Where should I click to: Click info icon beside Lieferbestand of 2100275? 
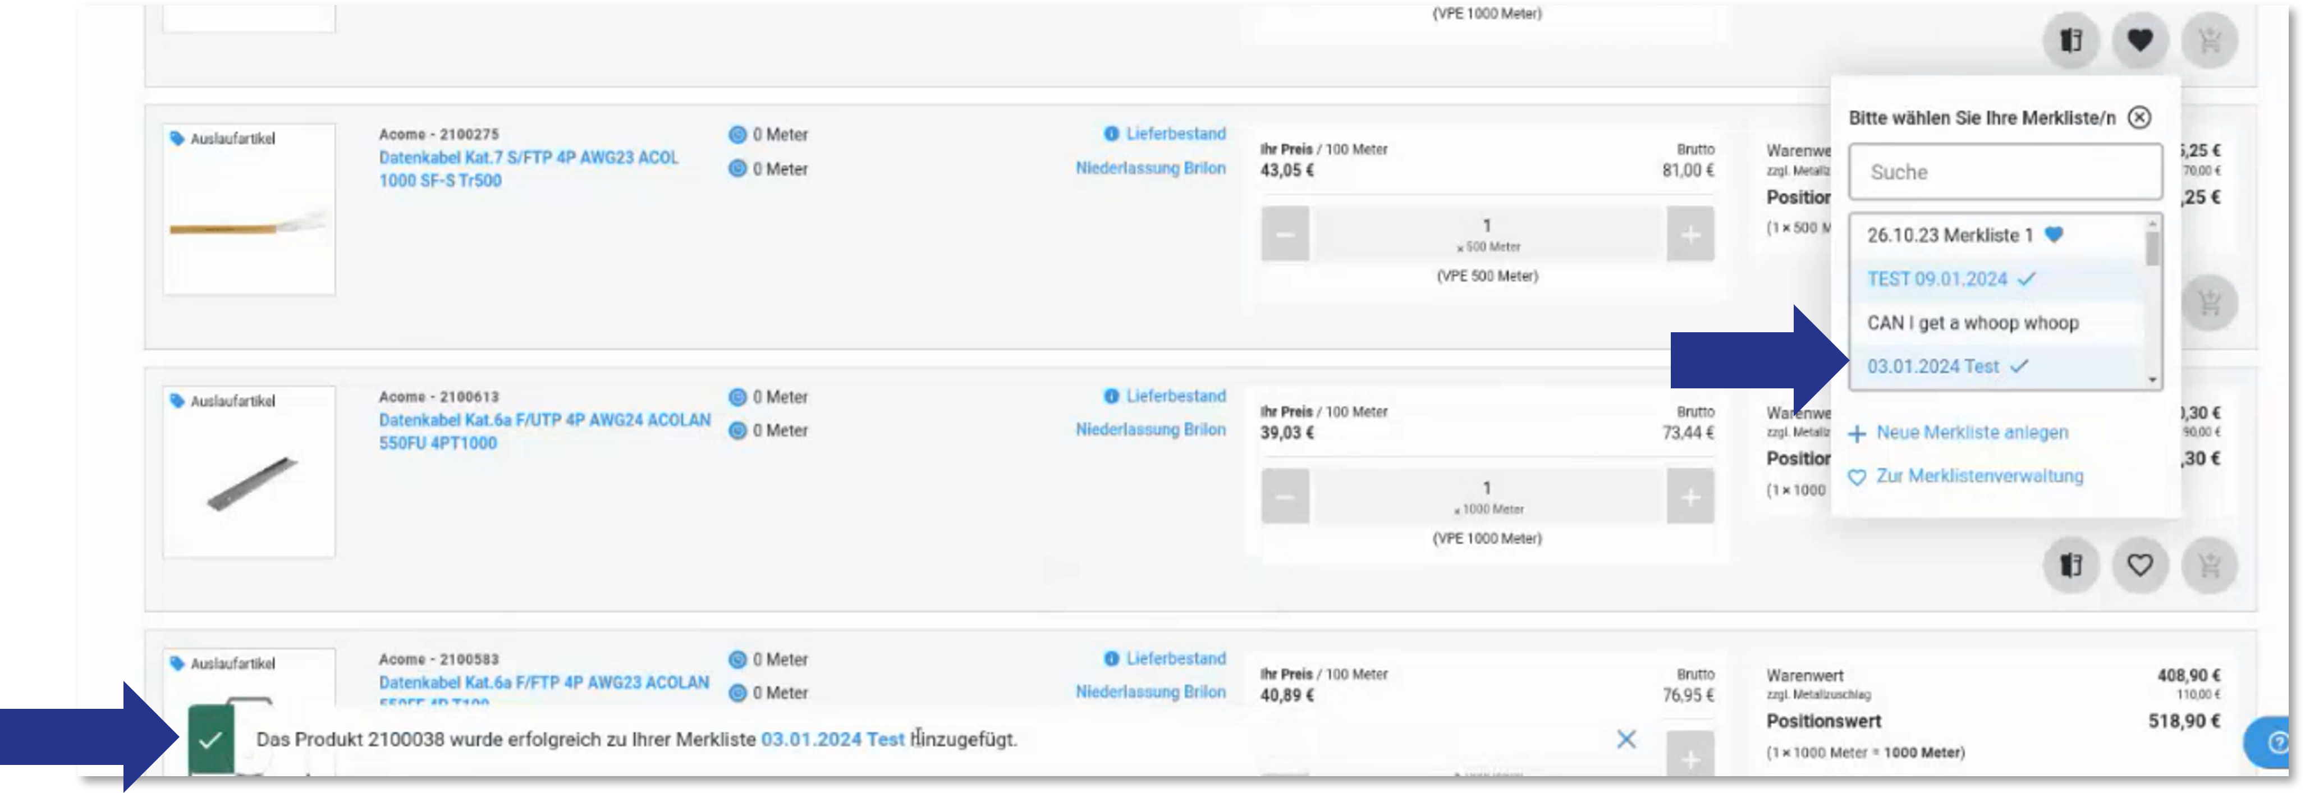[1111, 134]
